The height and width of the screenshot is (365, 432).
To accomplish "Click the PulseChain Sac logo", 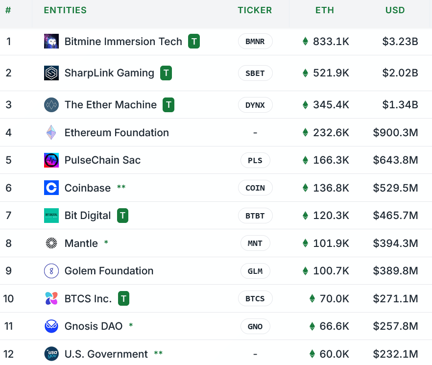I will coord(51,160).
